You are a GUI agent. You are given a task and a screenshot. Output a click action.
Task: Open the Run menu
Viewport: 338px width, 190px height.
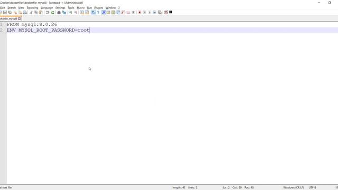89,8
